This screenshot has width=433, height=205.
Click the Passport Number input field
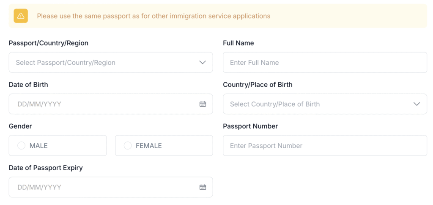(324, 146)
